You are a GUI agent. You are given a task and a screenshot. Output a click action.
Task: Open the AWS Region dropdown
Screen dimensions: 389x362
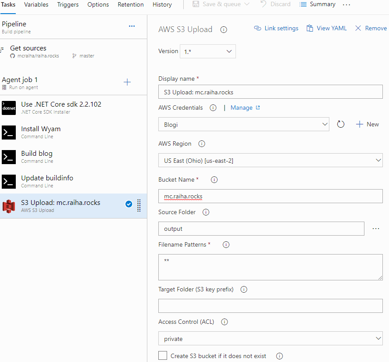click(271, 160)
